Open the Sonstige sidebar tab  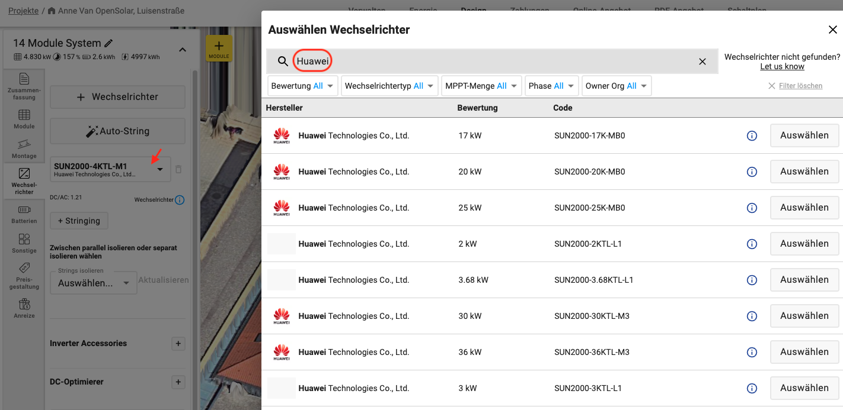click(x=24, y=243)
